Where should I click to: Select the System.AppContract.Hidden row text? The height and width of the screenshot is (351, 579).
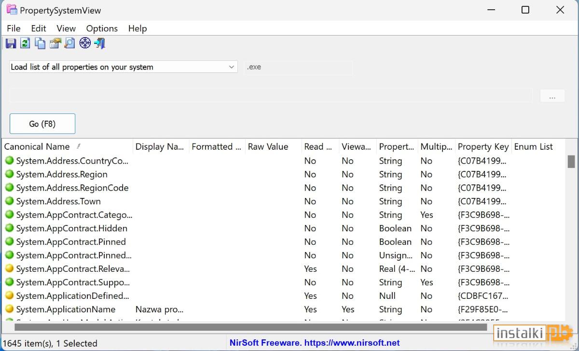coord(72,228)
